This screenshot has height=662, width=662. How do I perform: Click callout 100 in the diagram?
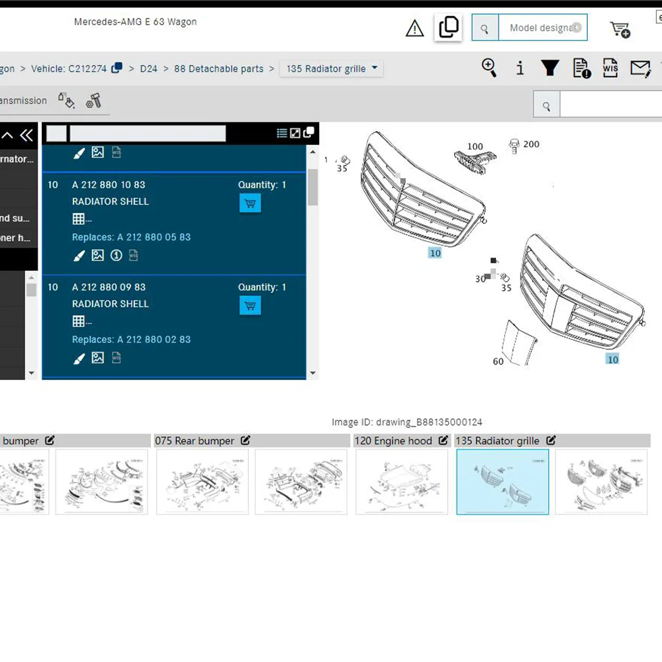tap(475, 146)
